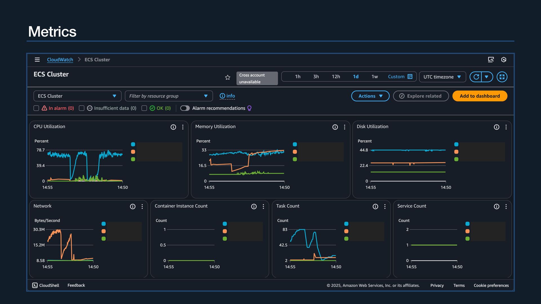Open CloudShell from the footer

pos(46,285)
